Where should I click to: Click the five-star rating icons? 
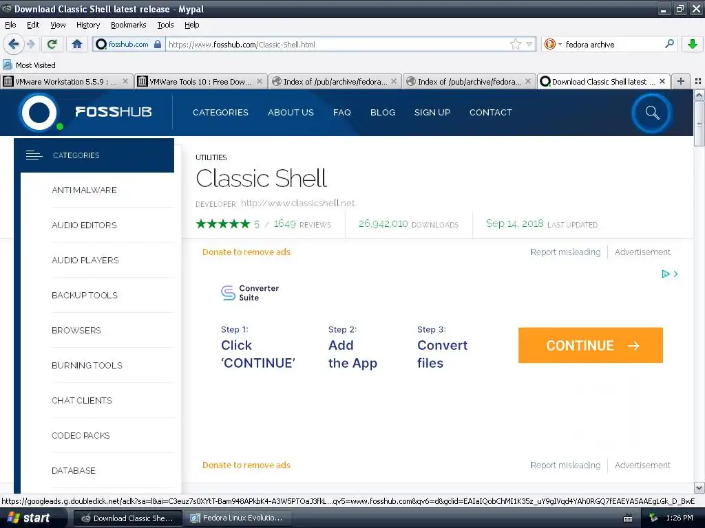[x=223, y=223]
